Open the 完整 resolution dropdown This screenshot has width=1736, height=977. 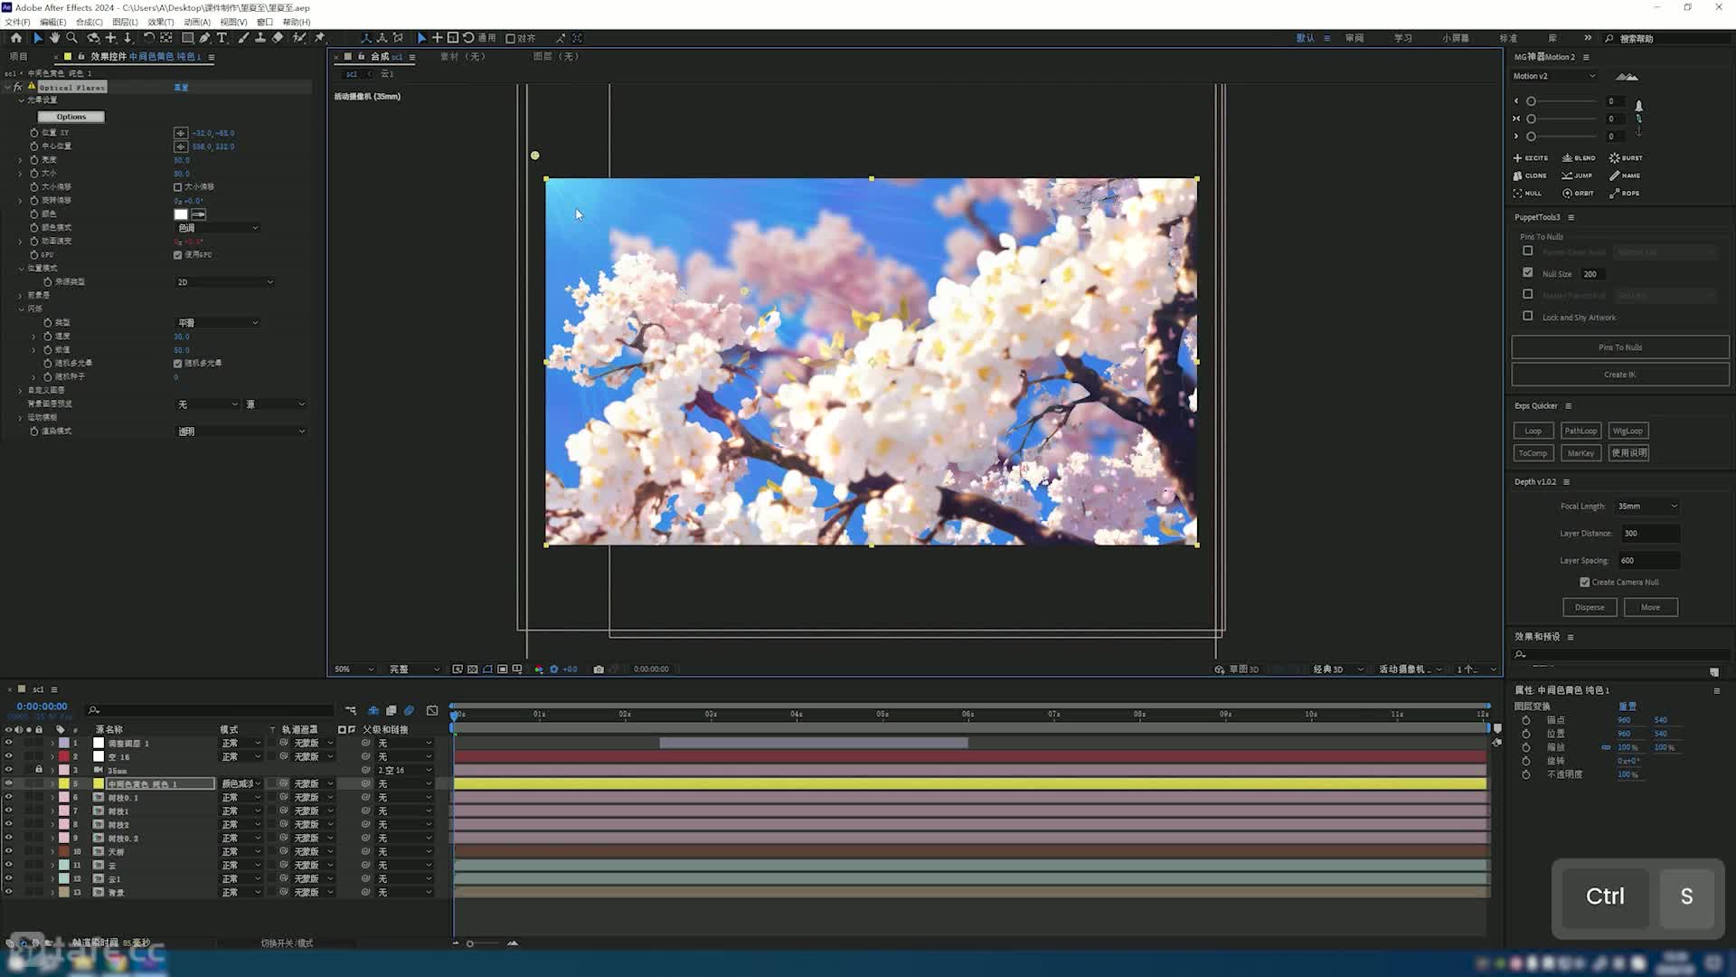[x=414, y=669]
